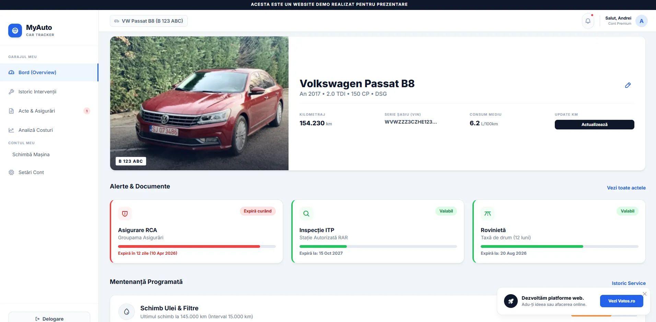Click the MyAuto steering wheel logo
The height and width of the screenshot is (322, 656).
tap(15, 31)
